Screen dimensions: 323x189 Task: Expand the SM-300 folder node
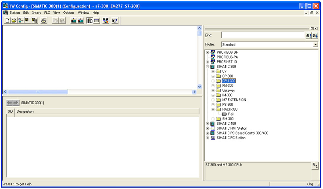[213, 119]
